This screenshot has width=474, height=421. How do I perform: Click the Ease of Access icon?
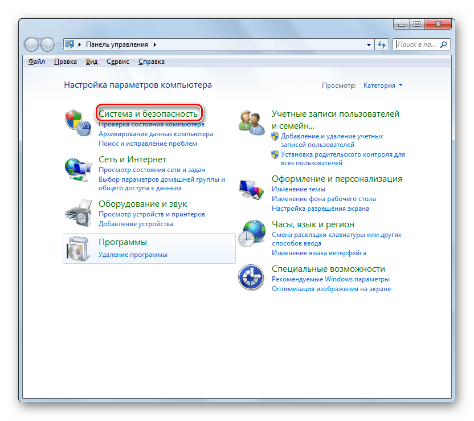252,277
